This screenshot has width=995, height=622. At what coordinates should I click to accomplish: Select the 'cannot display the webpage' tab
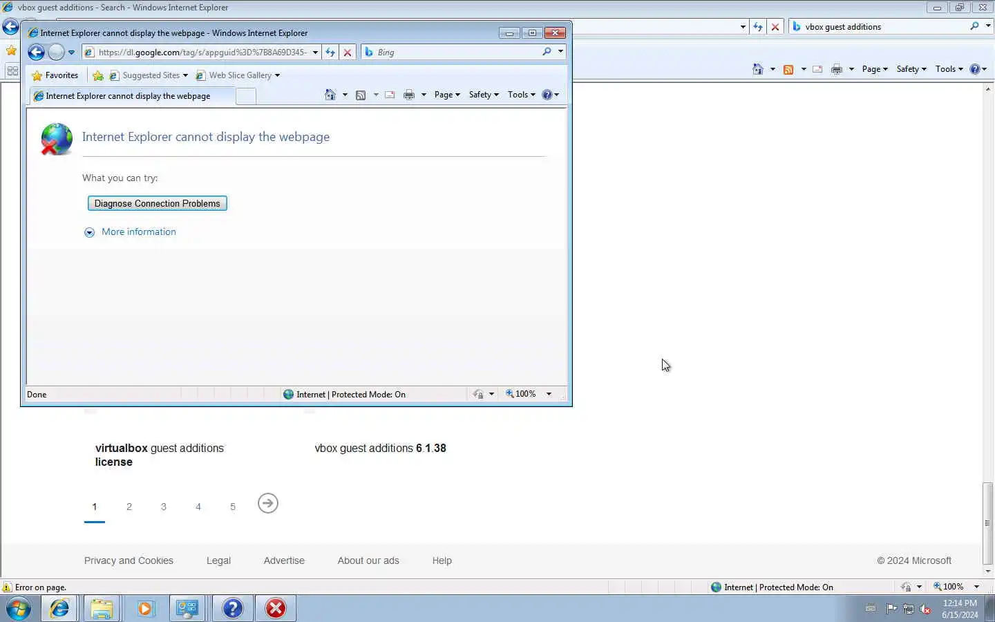pyautogui.click(x=131, y=96)
